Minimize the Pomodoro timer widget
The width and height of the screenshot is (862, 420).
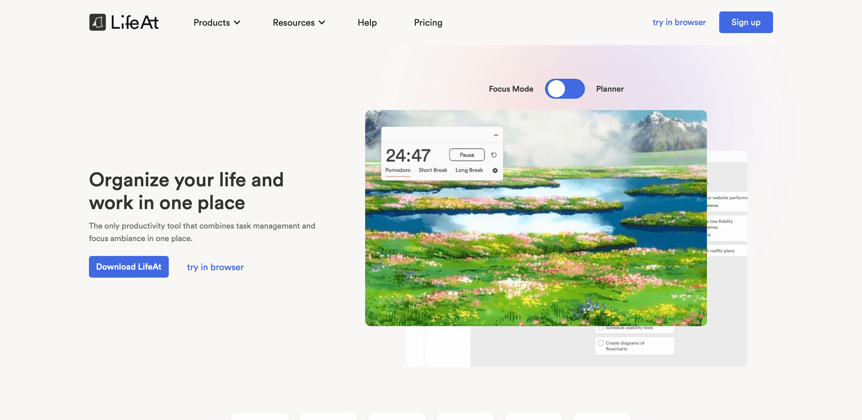click(x=496, y=135)
